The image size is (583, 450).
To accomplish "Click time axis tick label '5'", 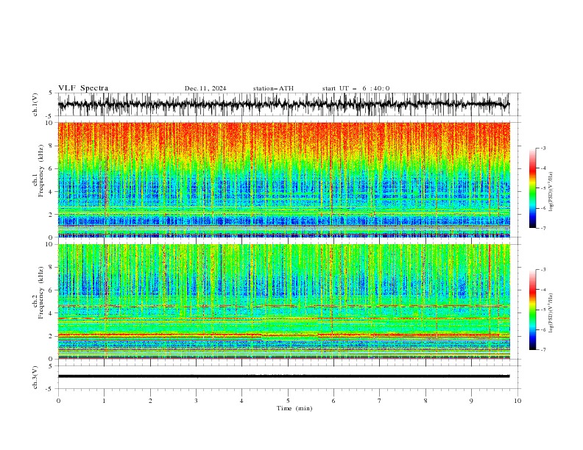I will (x=288, y=401).
